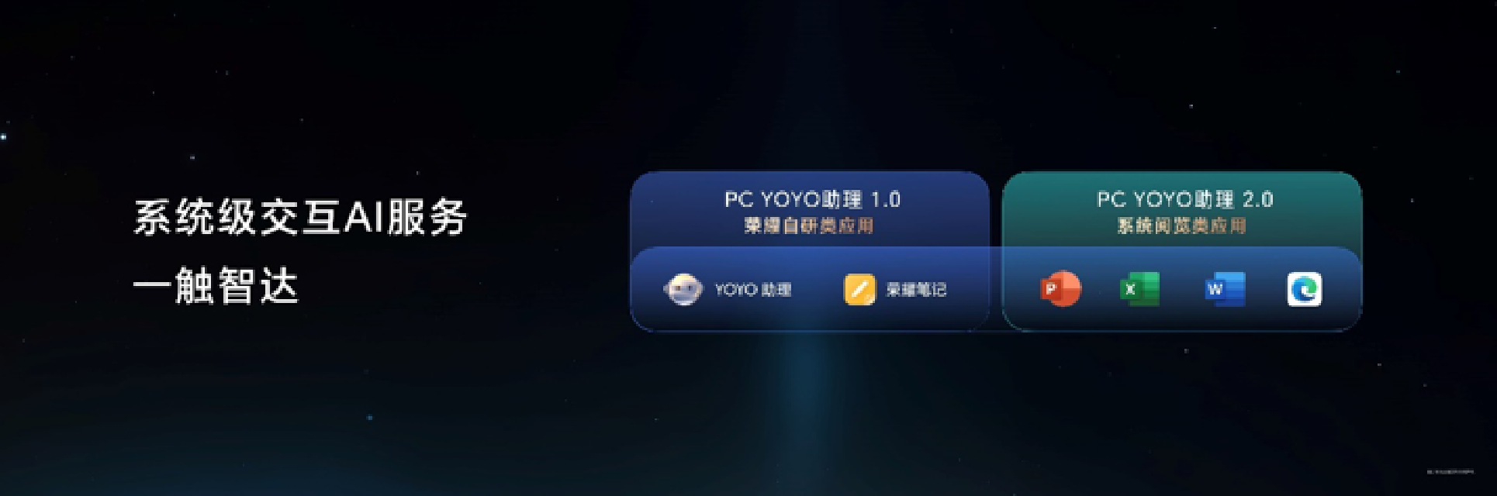Click the 系统级交互AI服务 headline

300,217
